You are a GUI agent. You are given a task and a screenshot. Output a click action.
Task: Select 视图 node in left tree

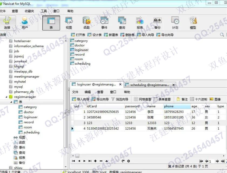pos(22,137)
